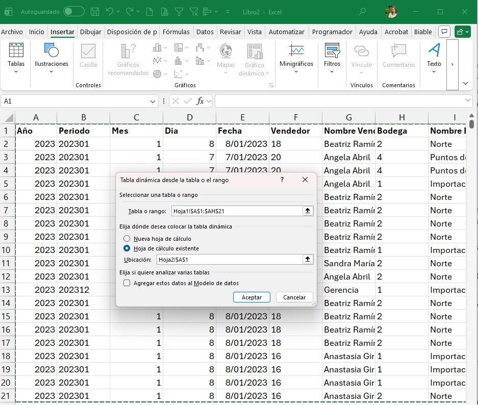This screenshot has height=405, width=478.
Task: Open the Ilustraciones shapes icon
Action: [51, 51]
